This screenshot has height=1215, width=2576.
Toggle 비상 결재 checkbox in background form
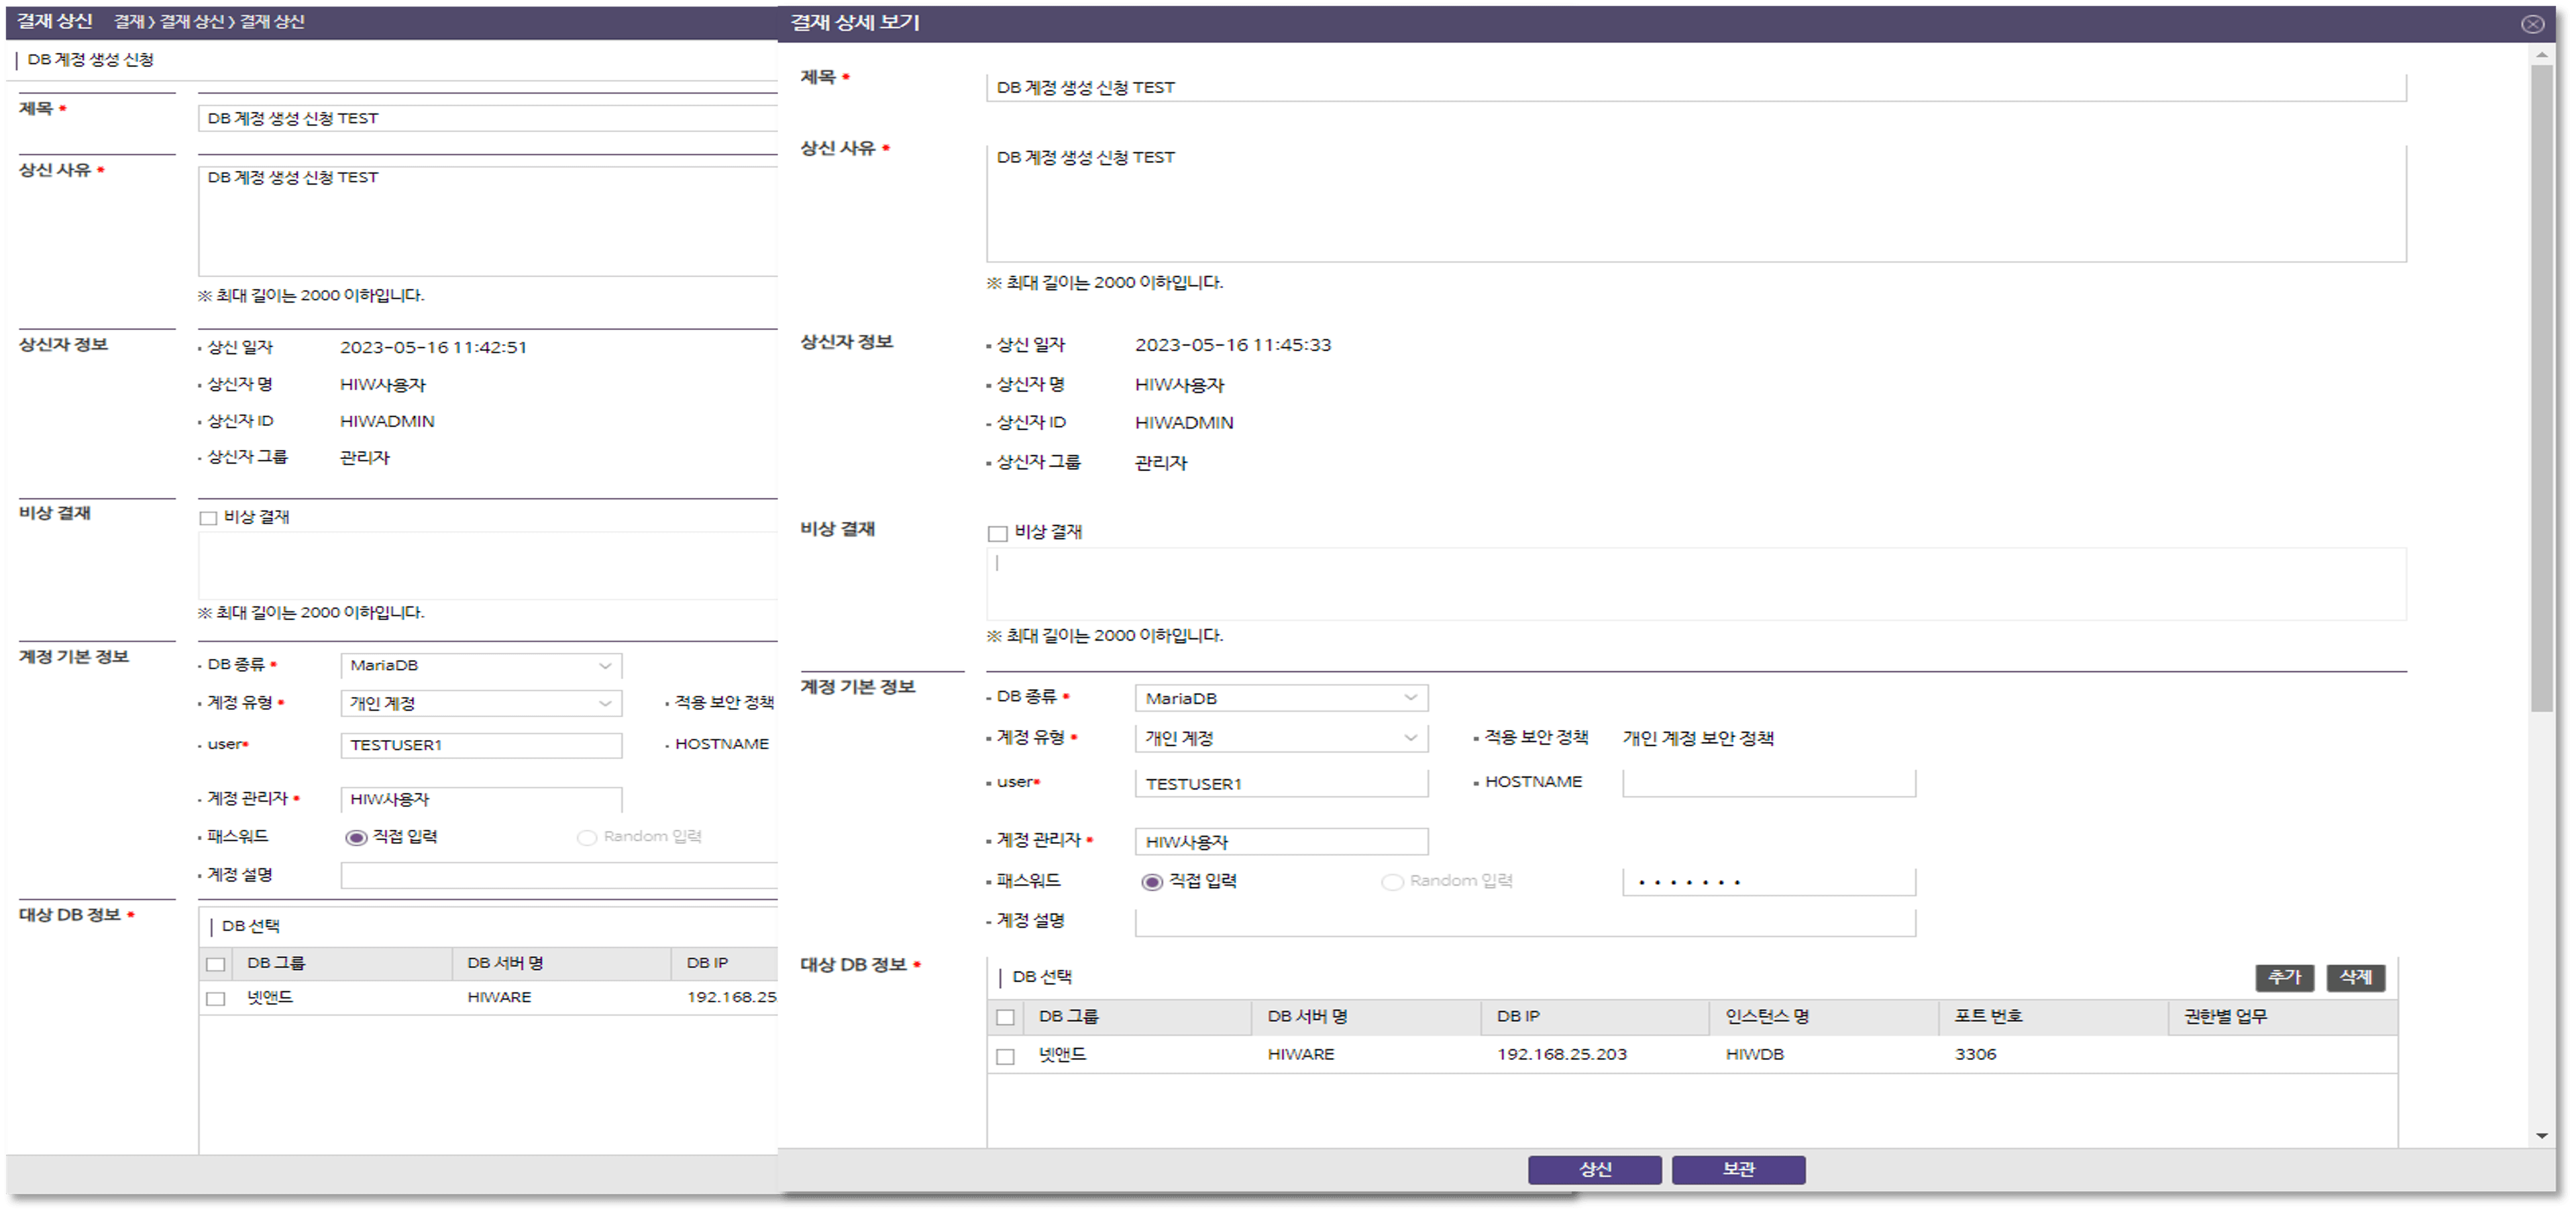coord(208,518)
